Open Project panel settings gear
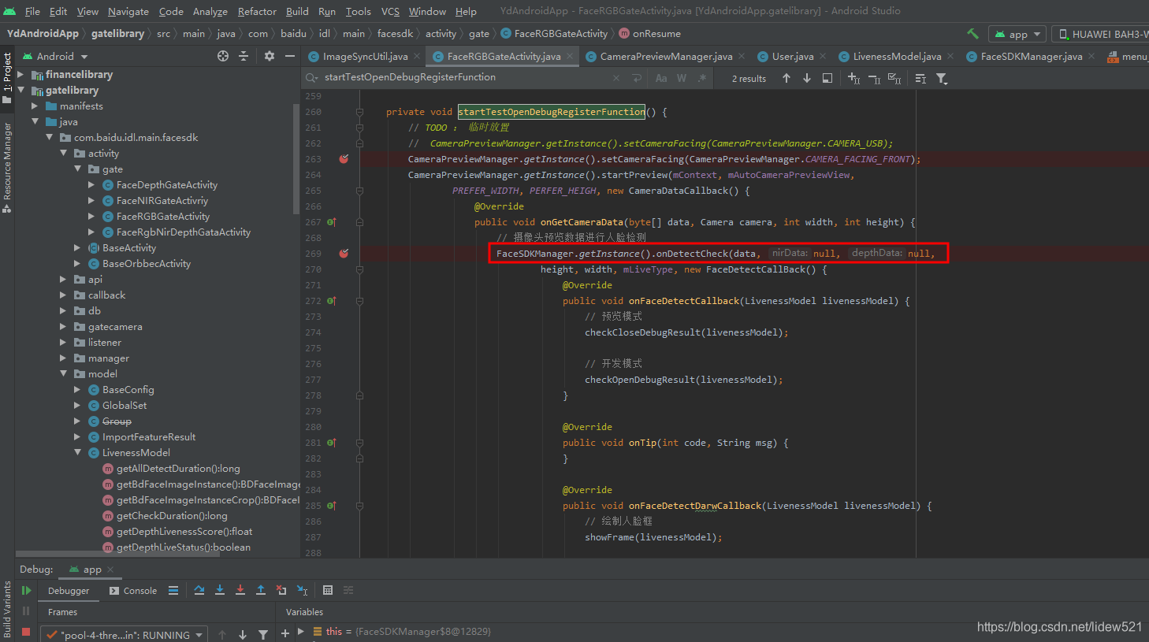Viewport: 1149px width, 642px height. [x=270, y=56]
